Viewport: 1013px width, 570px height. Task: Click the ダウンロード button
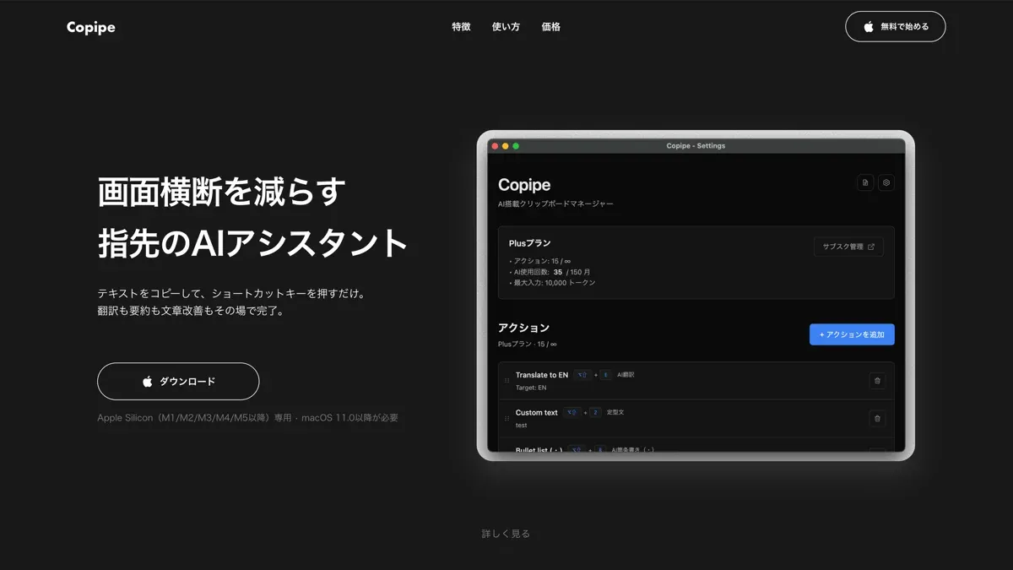(x=178, y=382)
